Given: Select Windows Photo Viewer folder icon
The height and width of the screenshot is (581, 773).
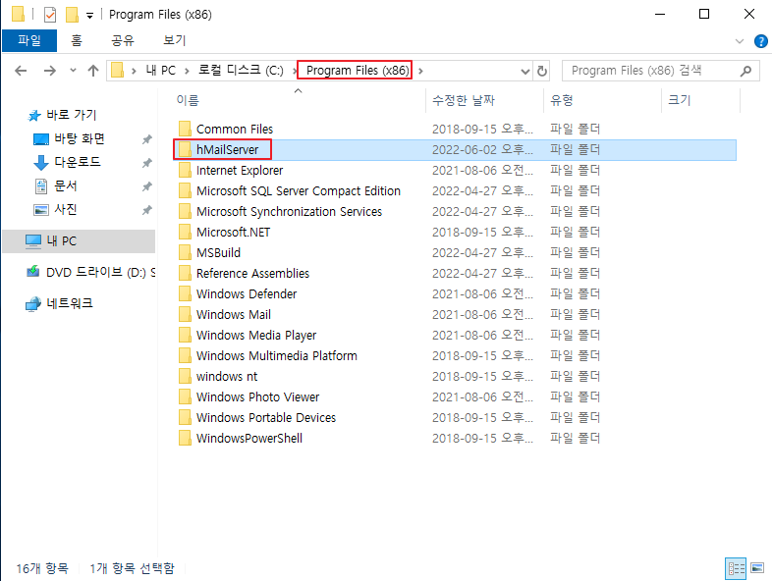Looking at the screenshot, I should [x=185, y=397].
